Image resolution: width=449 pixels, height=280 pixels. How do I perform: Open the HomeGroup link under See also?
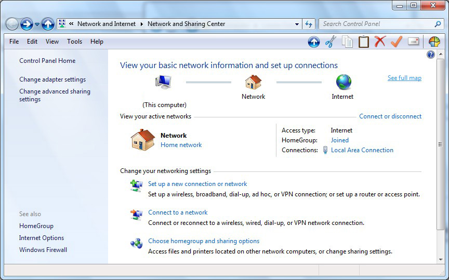tap(36, 226)
